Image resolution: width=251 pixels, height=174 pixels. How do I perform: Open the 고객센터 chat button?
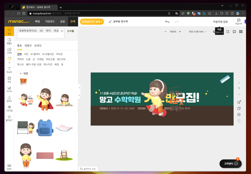(x=230, y=163)
